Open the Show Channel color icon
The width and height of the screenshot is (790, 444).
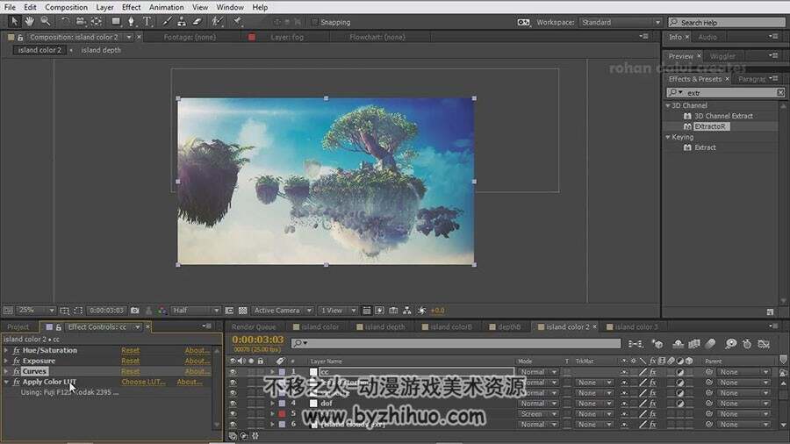(162, 311)
